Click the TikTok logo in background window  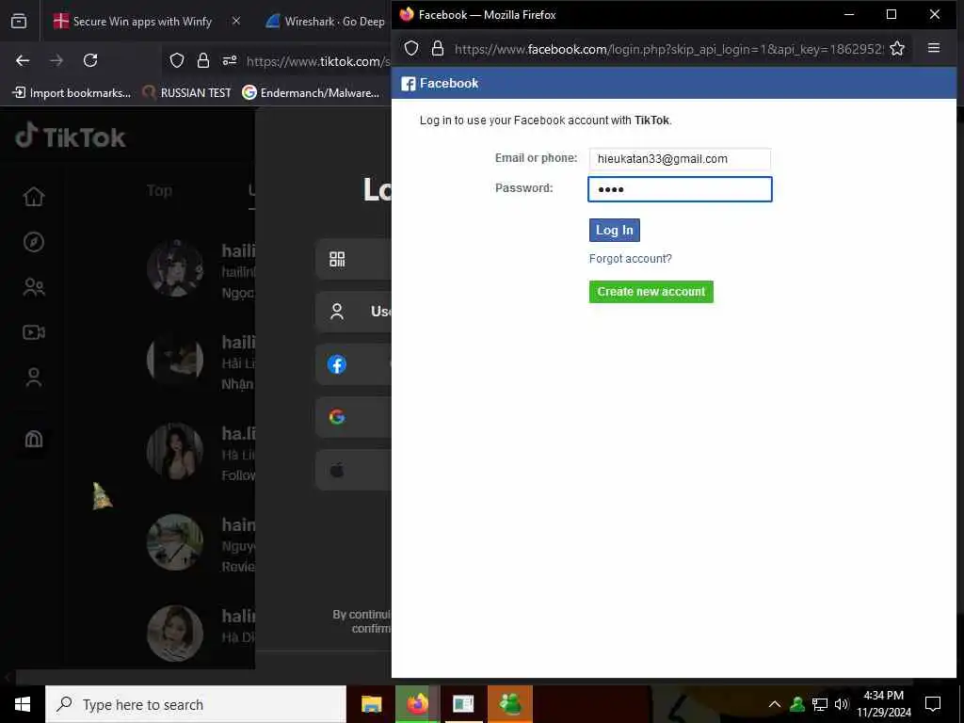tap(70, 137)
